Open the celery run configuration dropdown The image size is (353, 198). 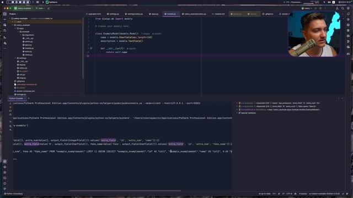307,8
